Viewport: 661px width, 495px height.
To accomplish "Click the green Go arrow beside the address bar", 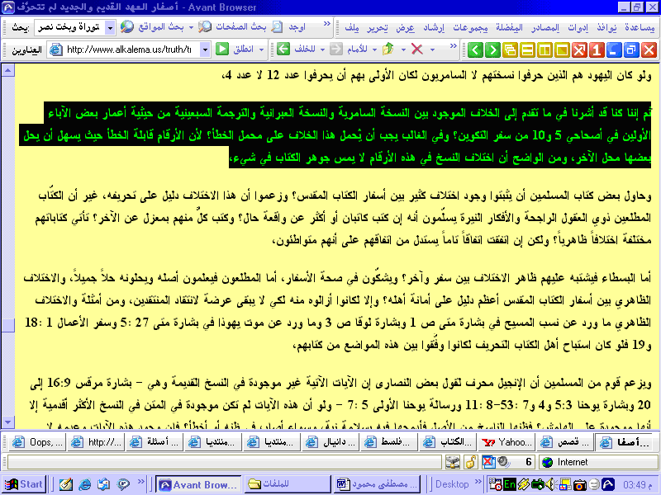I will (221, 49).
